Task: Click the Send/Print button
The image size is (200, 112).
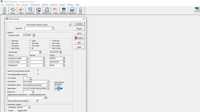Action: point(79,24)
